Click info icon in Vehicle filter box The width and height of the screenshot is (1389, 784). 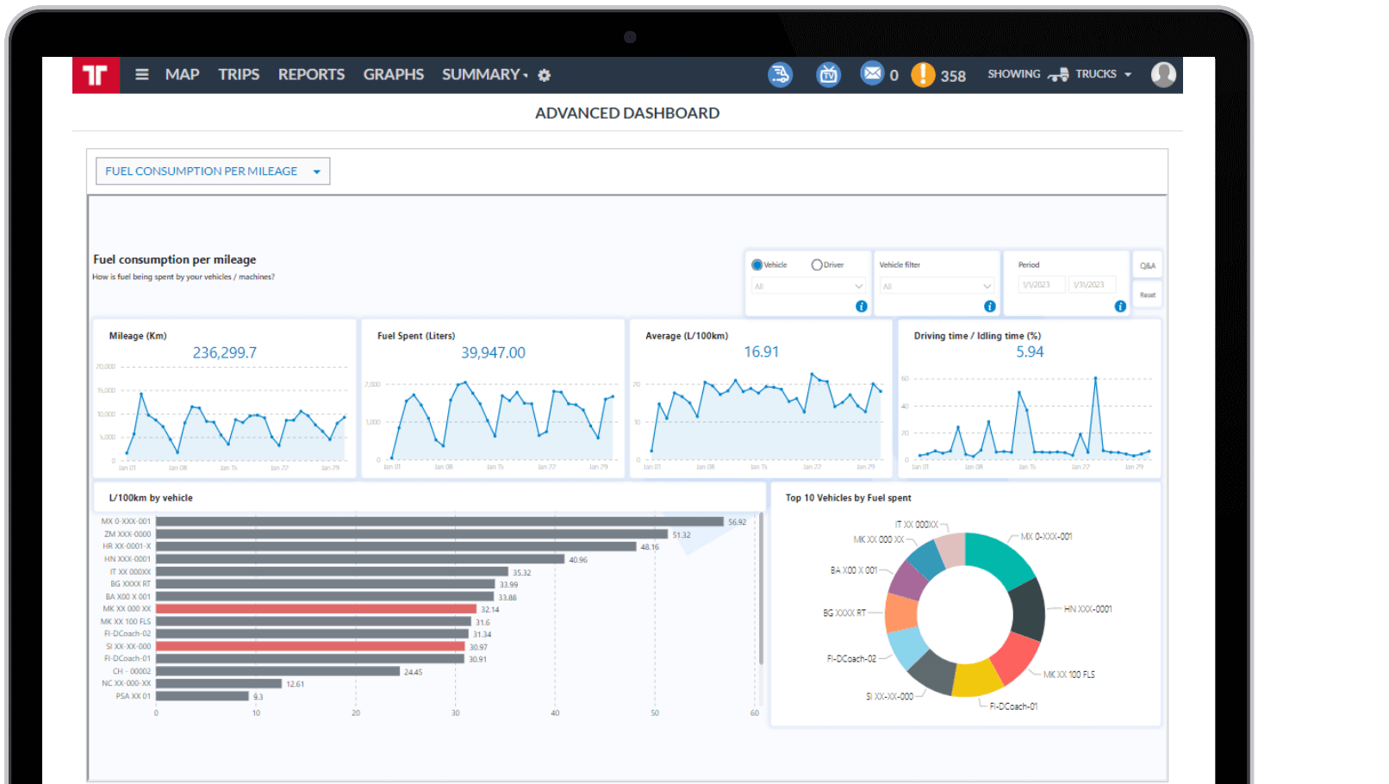(989, 307)
